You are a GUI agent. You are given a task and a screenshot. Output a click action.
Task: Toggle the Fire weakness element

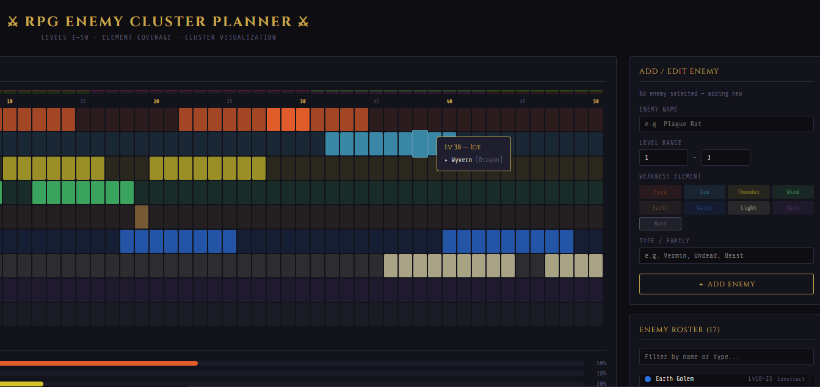pos(660,192)
